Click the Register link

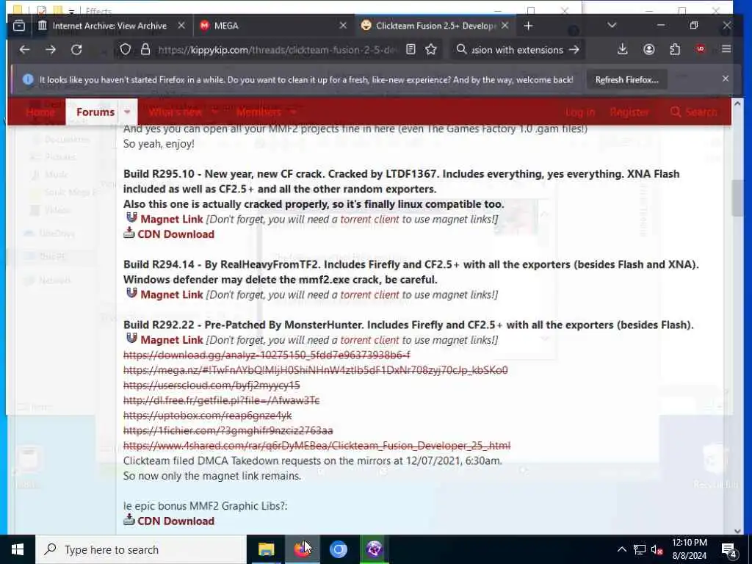point(629,112)
